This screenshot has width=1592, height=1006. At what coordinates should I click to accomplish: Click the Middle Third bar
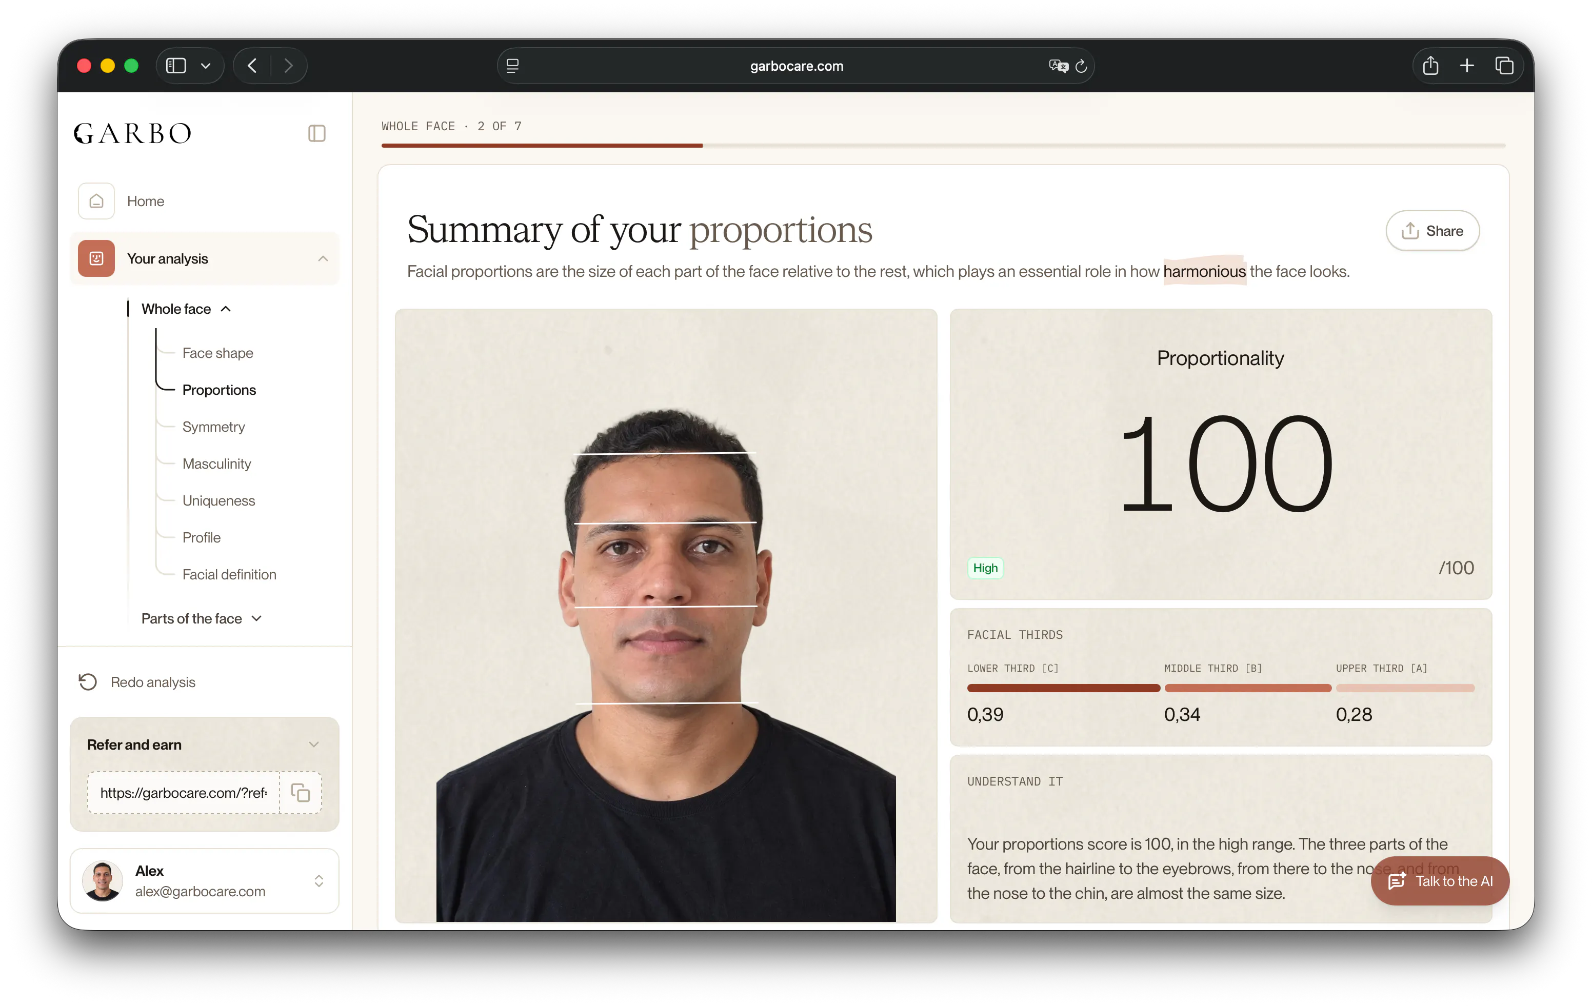click(x=1247, y=688)
